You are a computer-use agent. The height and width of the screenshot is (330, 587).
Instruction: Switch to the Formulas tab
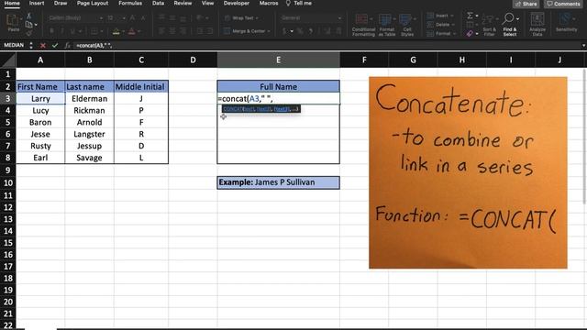pos(130,3)
